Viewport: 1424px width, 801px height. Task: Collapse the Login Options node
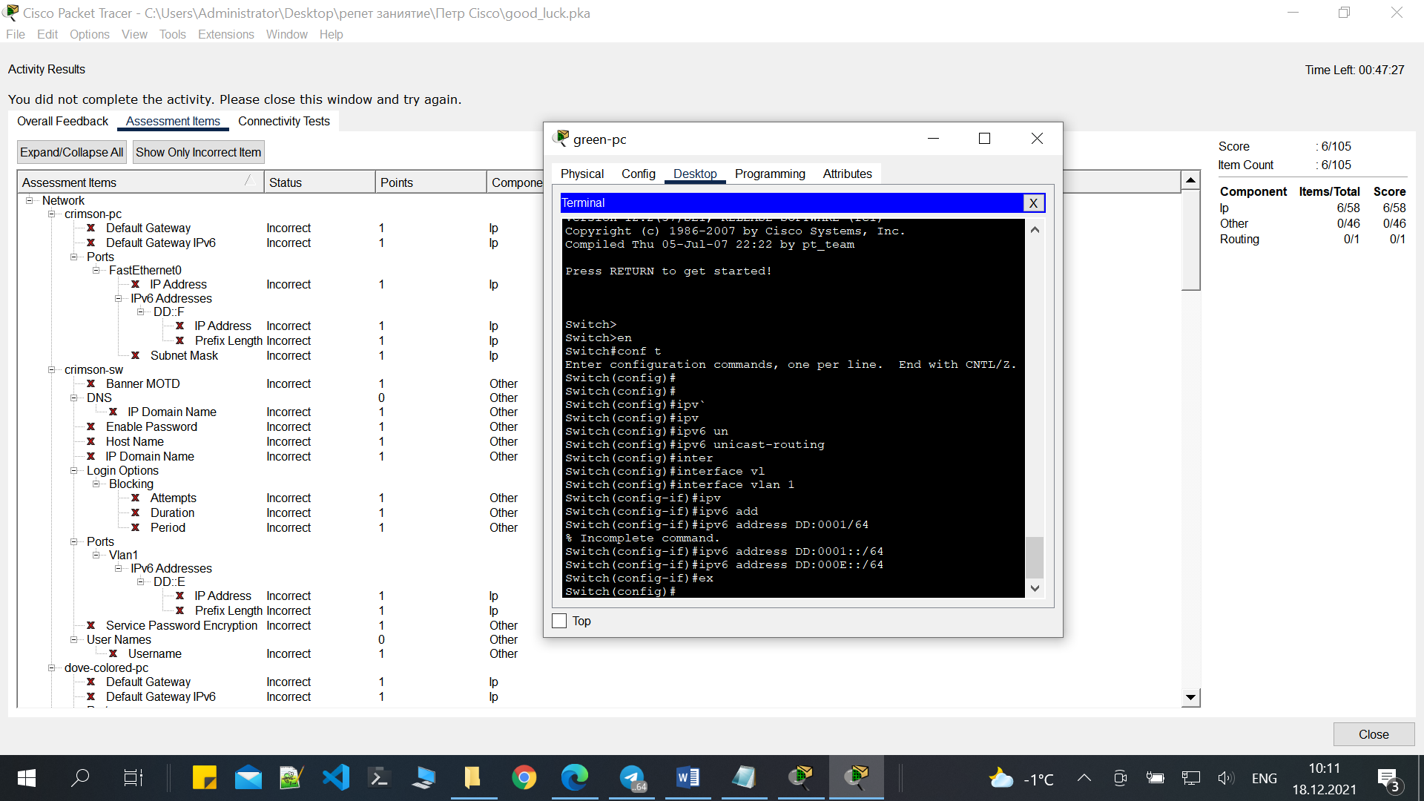tap(73, 471)
